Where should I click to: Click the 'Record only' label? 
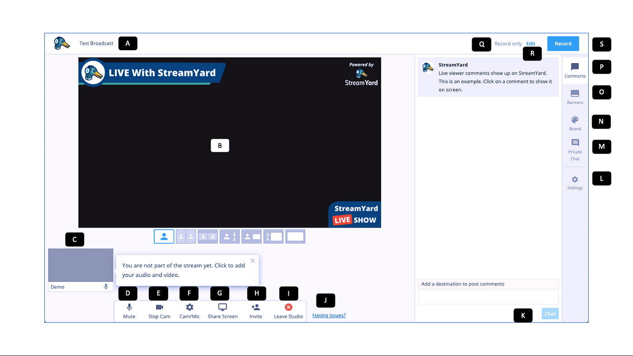(x=508, y=44)
